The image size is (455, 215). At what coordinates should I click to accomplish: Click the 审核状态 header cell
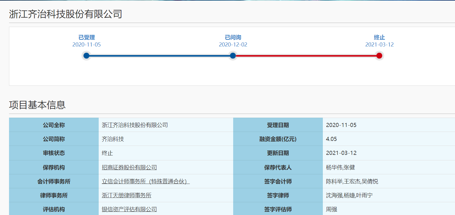pyautogui.click(x=54, y=153)
